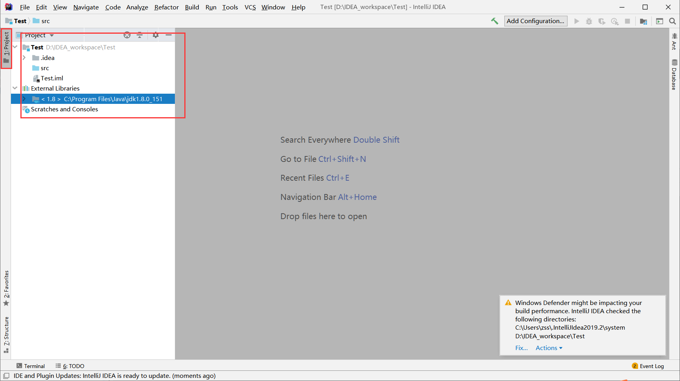This screenshot has height=381, width=680.
Task: Click Locate/Scroll from Source target icon
Action: pyautogui.click(x=127, y=35)
